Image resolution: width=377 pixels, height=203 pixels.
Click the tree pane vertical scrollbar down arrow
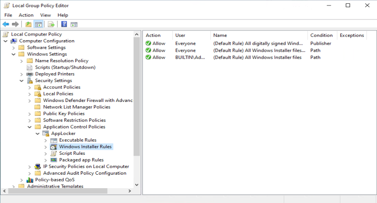(137, 185)
